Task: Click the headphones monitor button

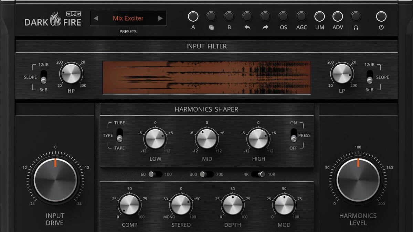Action: click(x=356, y=16)
